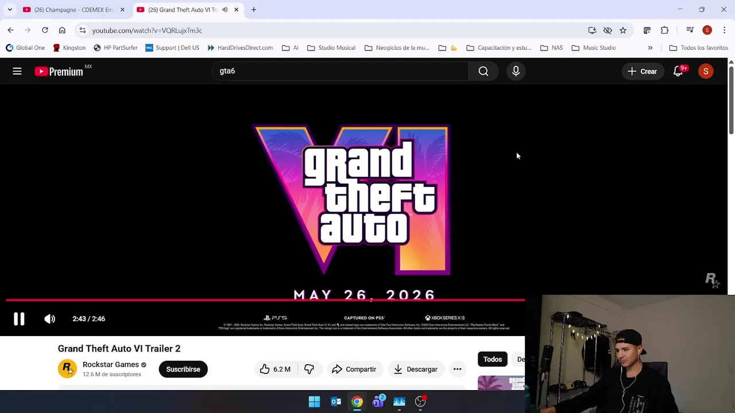This screenshot has height=413, width=735.
Task: Click the magnifier search button
Action: (483, 71)
